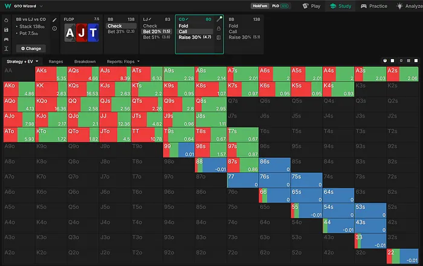423x266 pixels.
Task: Select BB Check action
Action: click(x=121, y=26)
